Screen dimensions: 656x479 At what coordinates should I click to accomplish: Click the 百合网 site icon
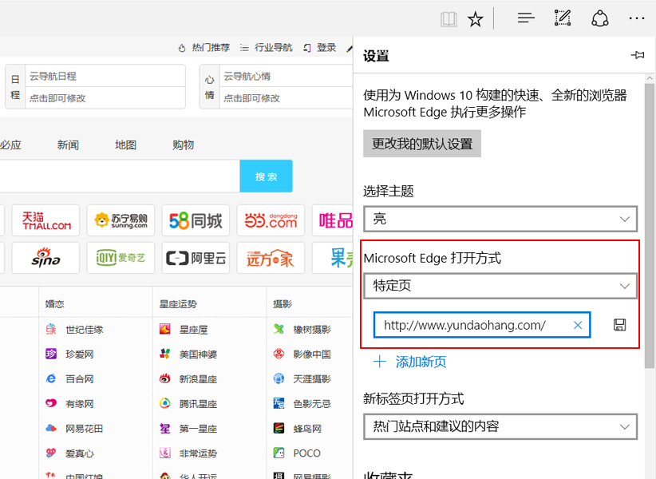[51, 378]
